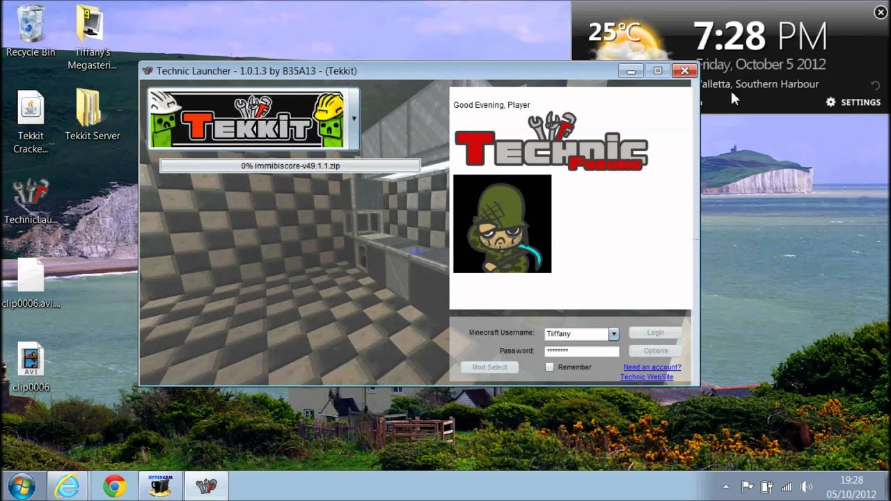Click the Login button
This screenshot has height=501, width=891.
click(x=655, y=333)
